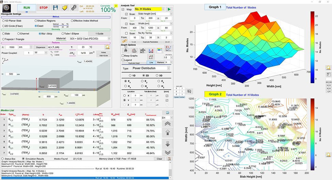Viewport: 332px width, 180px height.
Task: Click the wavelength 1550 input field
Action: click(12, 47)
